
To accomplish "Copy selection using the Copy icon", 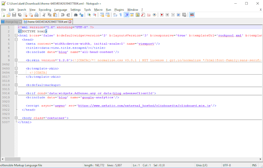I will pos(49,15).
